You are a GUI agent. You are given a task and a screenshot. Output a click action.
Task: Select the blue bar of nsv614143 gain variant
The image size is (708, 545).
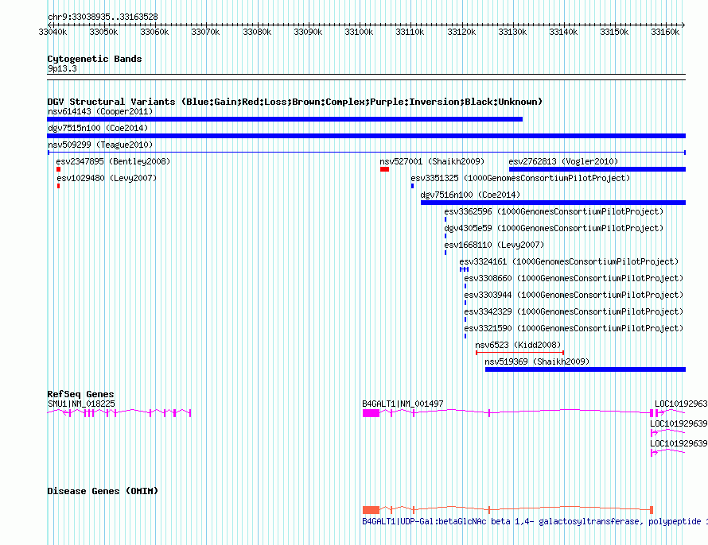tap(285, 119)
